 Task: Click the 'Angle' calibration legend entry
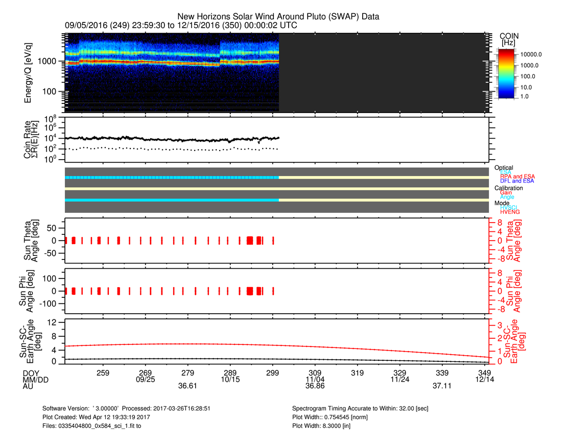(507, 197)
